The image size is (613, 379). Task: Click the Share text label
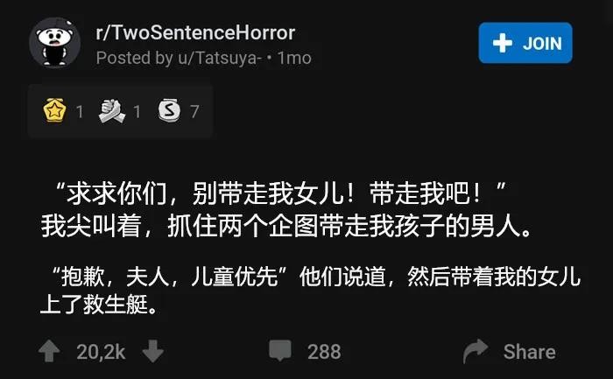click(529, 352)
